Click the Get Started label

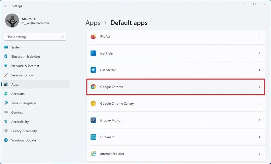(108, 70)
